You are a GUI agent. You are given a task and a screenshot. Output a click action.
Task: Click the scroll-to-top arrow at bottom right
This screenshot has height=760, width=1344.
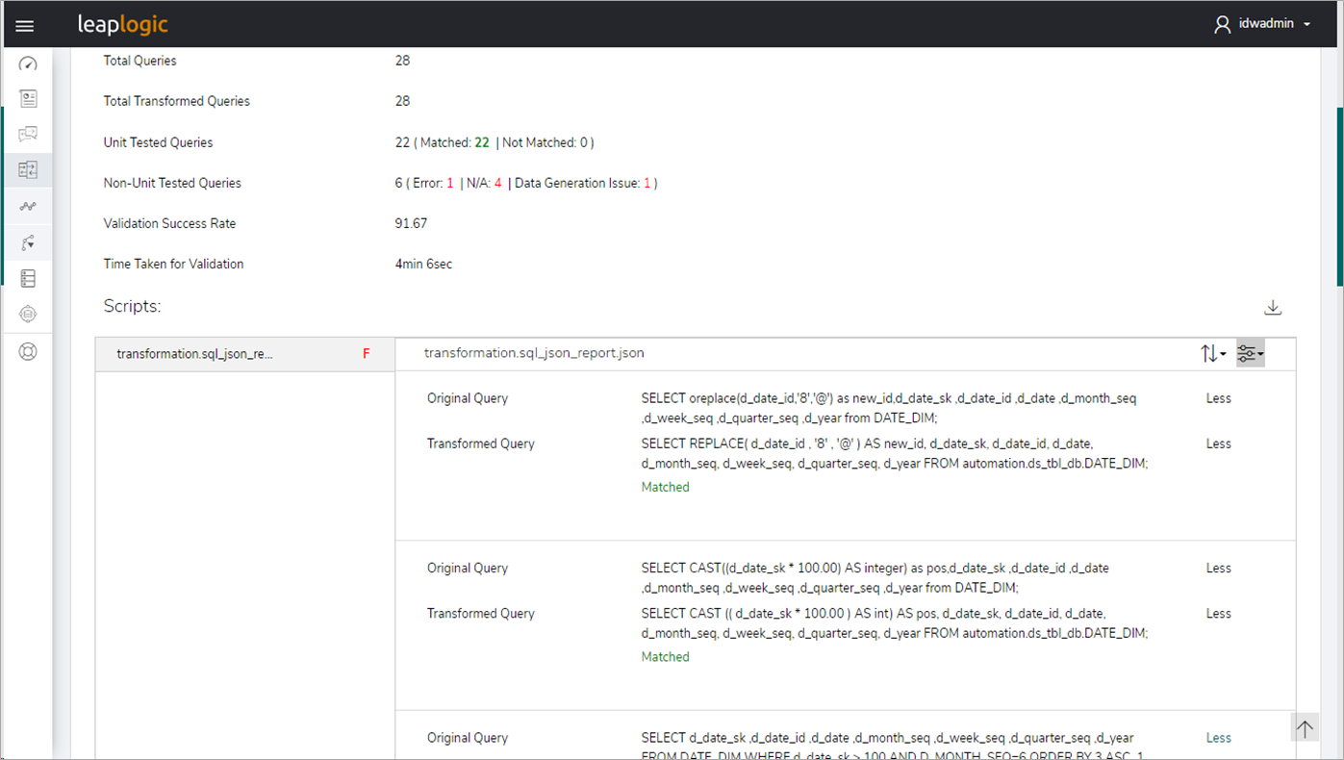click(x=1305, y=728)
